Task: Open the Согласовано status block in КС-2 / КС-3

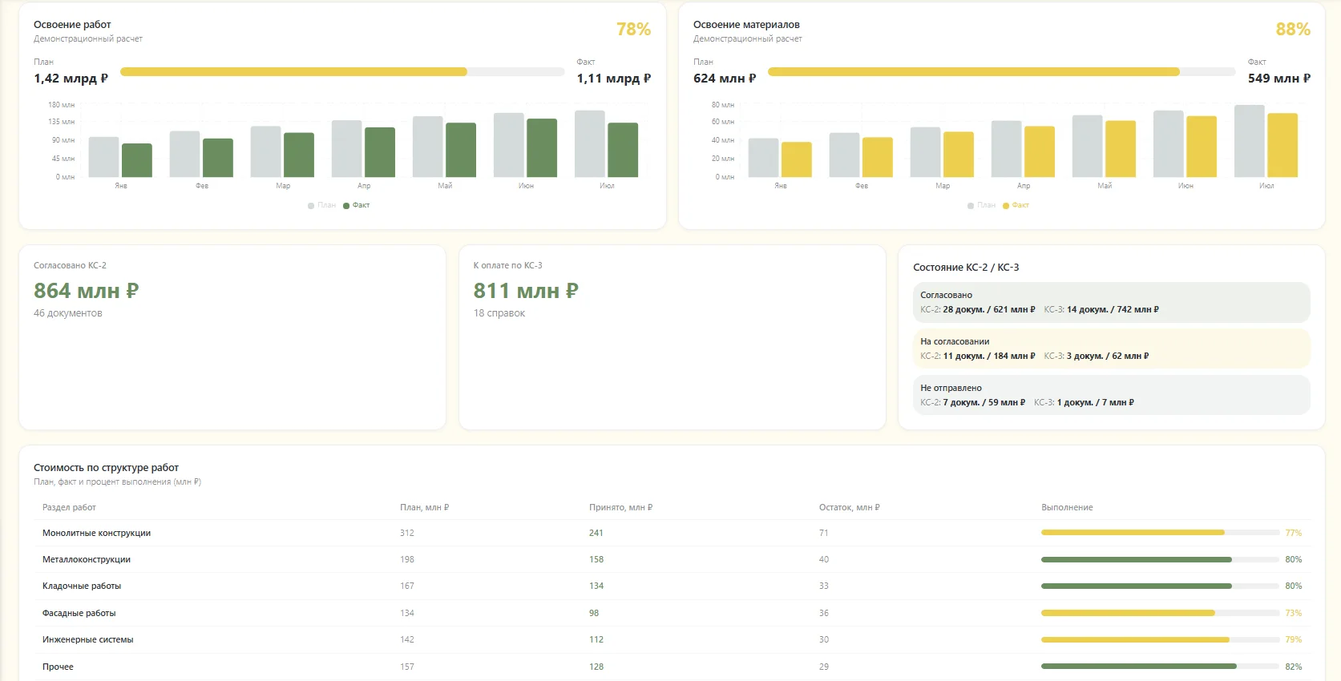Action: (x=1112, y=302)
